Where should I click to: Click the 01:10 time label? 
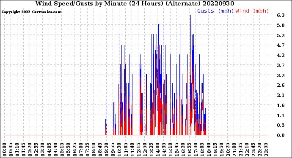17,150
